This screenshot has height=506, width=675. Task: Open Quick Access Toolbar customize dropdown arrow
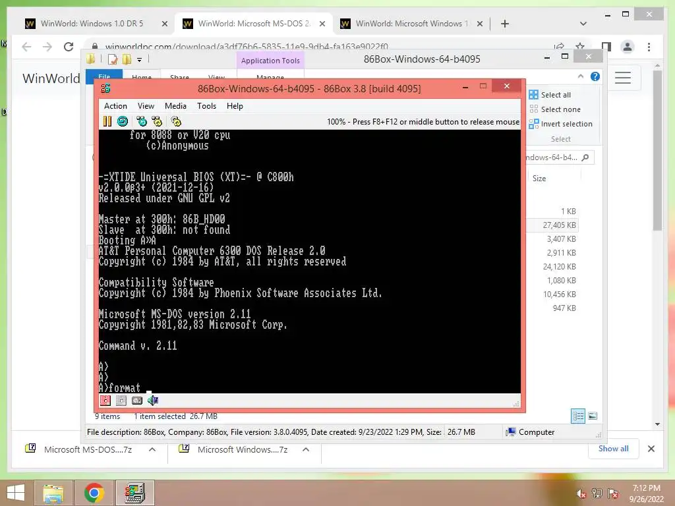tap(140, 60)
